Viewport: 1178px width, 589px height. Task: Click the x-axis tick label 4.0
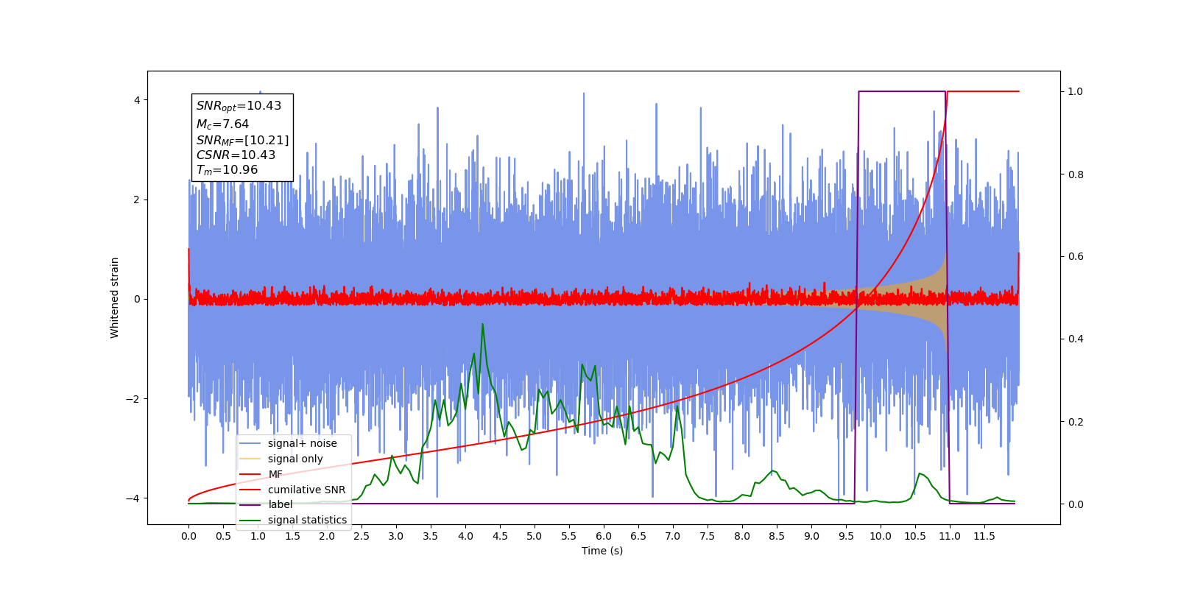tap(465, 536)
